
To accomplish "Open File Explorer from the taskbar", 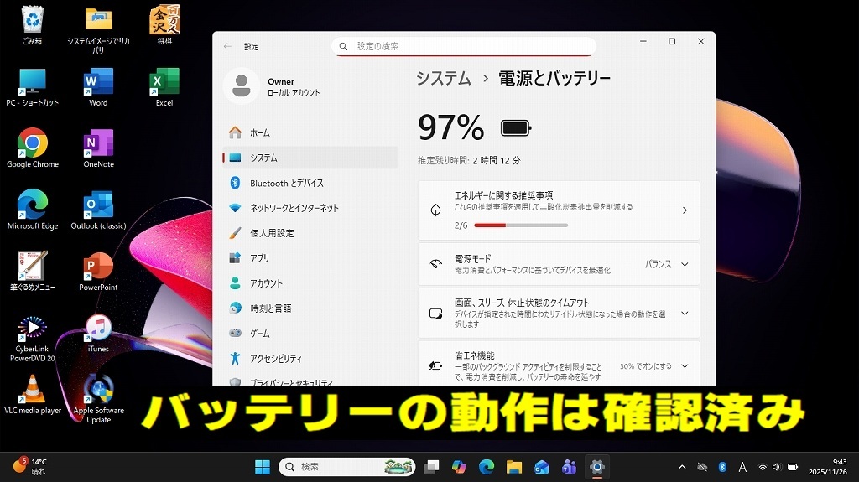I will point(514,467).
